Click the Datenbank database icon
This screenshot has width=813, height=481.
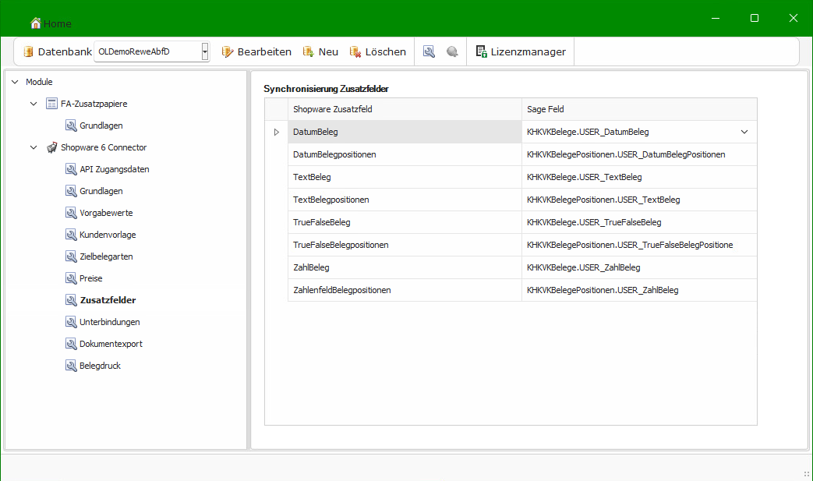pyautogui.click(x=29, y=51)
